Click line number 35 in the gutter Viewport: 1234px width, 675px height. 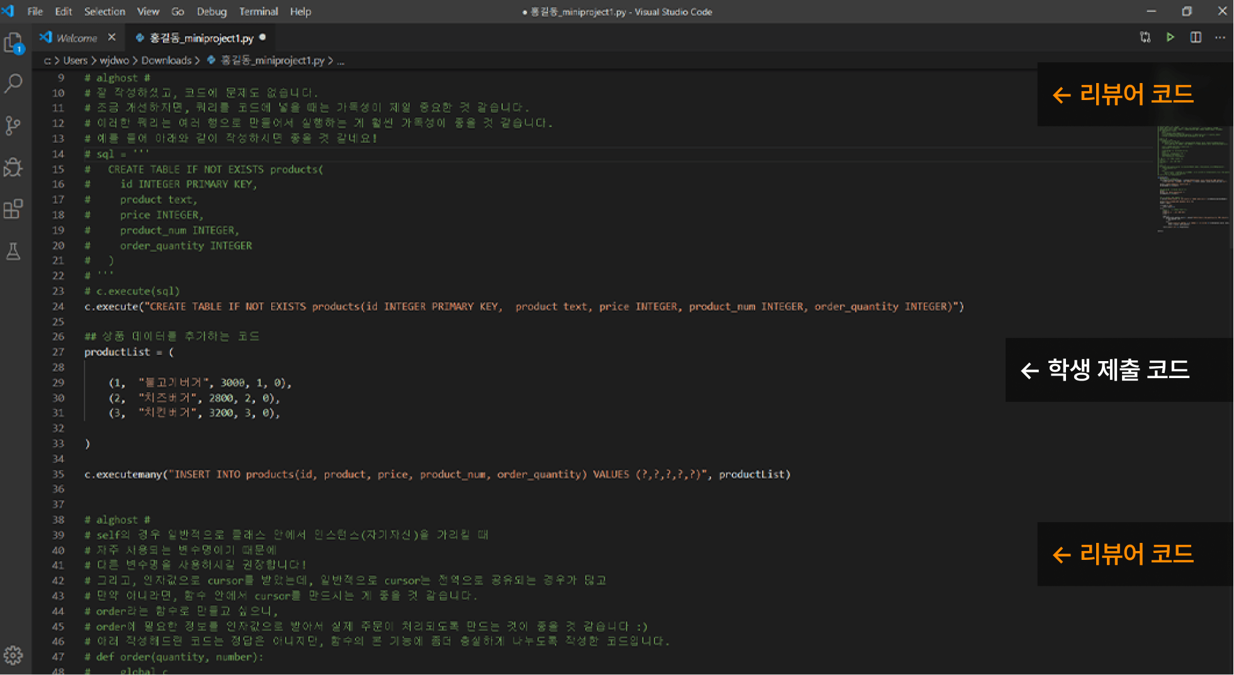(x=59, y=474)
